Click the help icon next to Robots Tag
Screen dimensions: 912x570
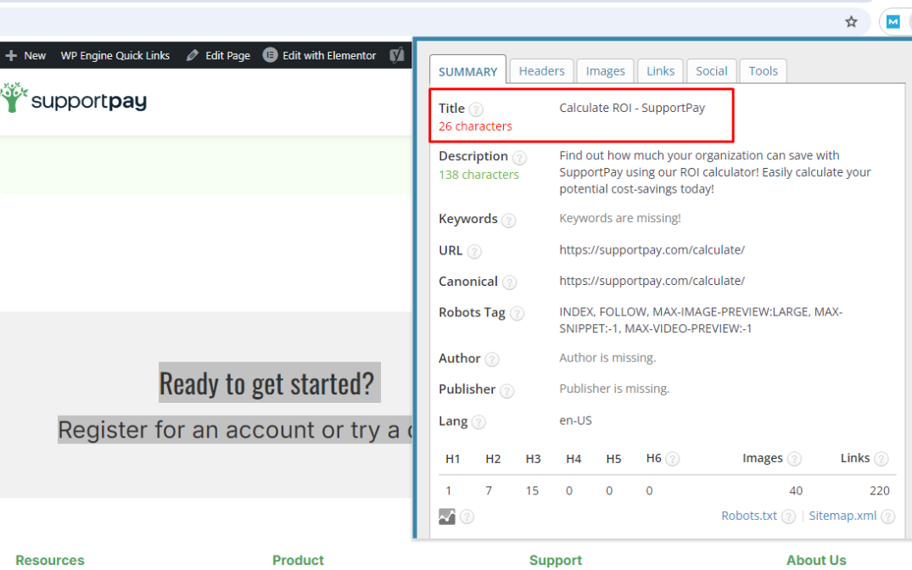[517, 314]
